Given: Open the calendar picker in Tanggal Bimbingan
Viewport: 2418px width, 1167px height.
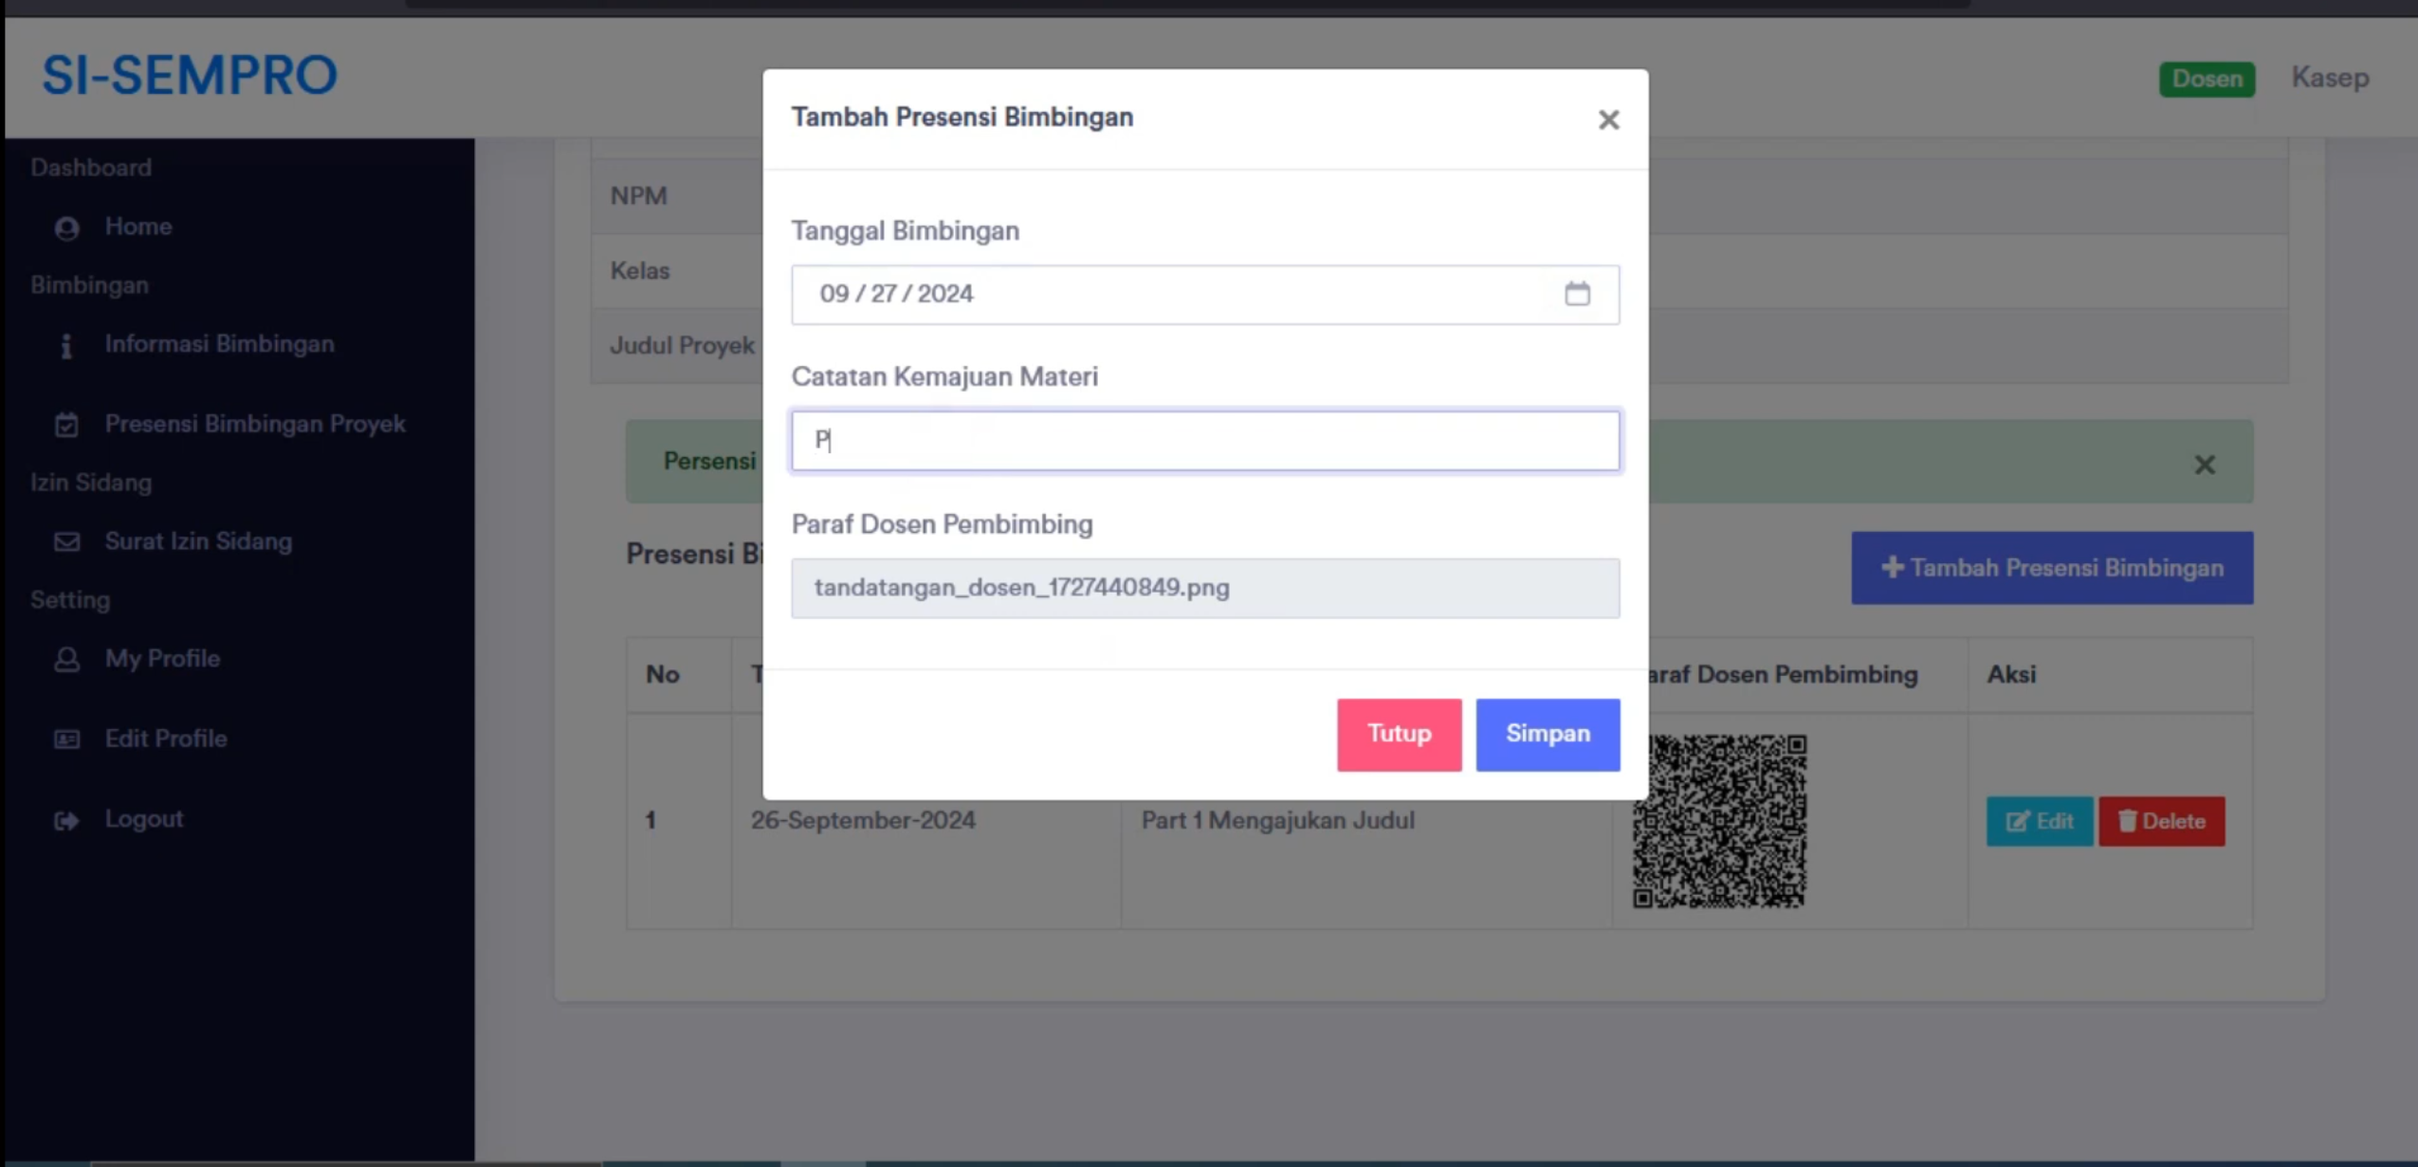Looking at the screenshot, I should coord(1577,294).
